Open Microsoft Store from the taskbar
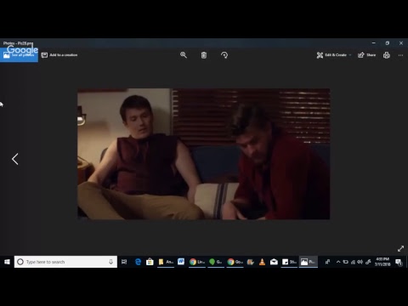Screen dimensions: 408x306 [150, 262]
